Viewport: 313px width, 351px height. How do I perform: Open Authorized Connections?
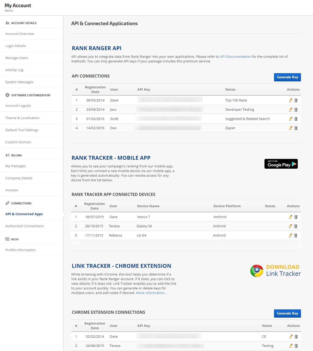tap(24, 226)
